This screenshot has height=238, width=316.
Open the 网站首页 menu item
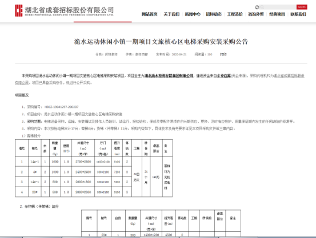tap(149, 14)
